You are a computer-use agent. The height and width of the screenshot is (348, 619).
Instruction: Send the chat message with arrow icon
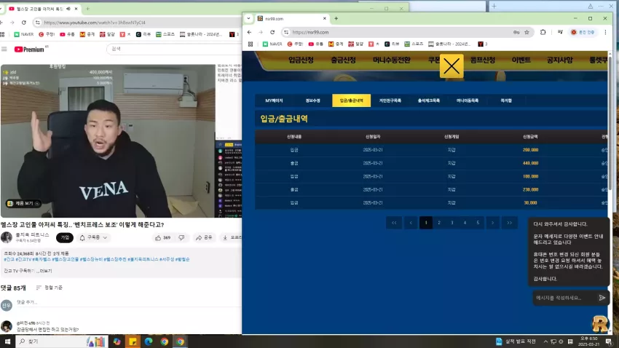[x=602, y=298]
